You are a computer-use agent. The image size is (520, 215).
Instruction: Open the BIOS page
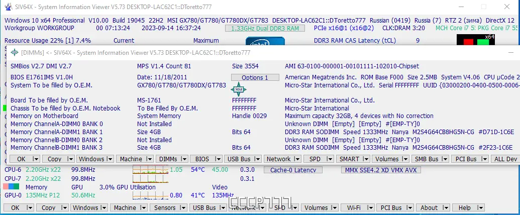tap(202, 159)
